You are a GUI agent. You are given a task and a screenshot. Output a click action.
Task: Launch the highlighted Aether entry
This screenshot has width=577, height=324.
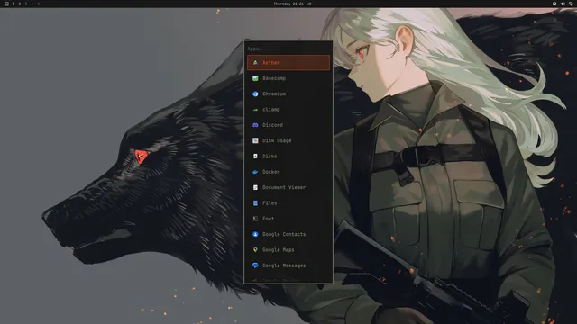click(x=288, y=63)
